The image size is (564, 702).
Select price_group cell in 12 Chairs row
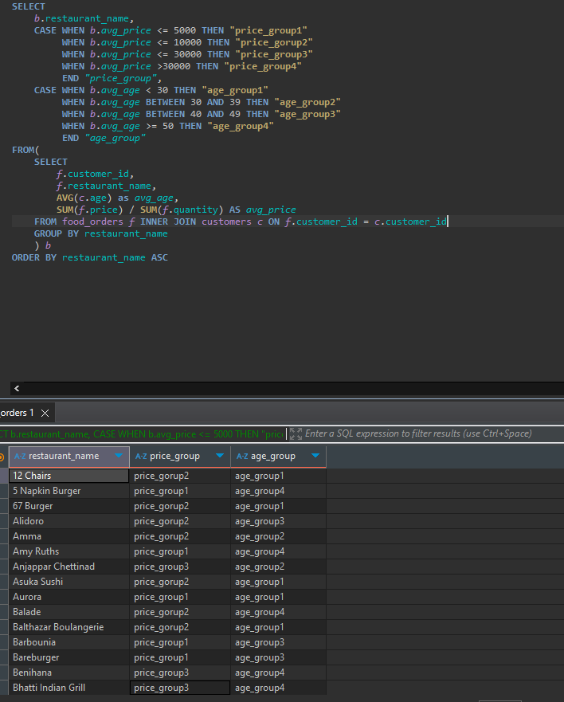click(x=180, y=476)
